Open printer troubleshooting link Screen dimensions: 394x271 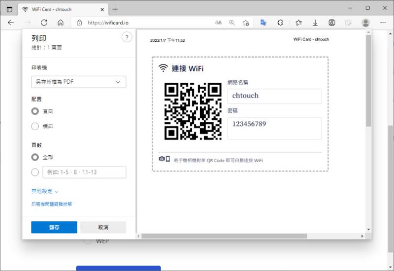tap(52, 204)
